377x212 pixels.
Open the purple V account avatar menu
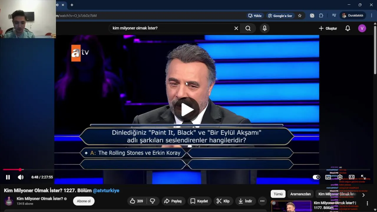(x=362, y=28)
